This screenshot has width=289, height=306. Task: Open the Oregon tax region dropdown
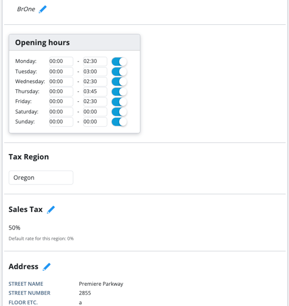tap(41, 178)
